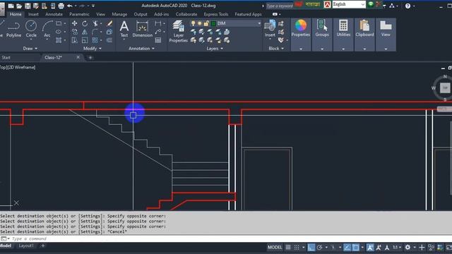This screenshot has width=452, height=254.
Task: Open the Parametric ribbon tab
Action: click(79, 14)
